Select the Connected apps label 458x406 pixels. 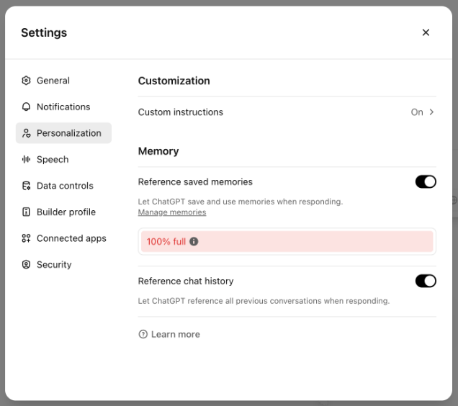pyautogui.click(x=71, y=239)
